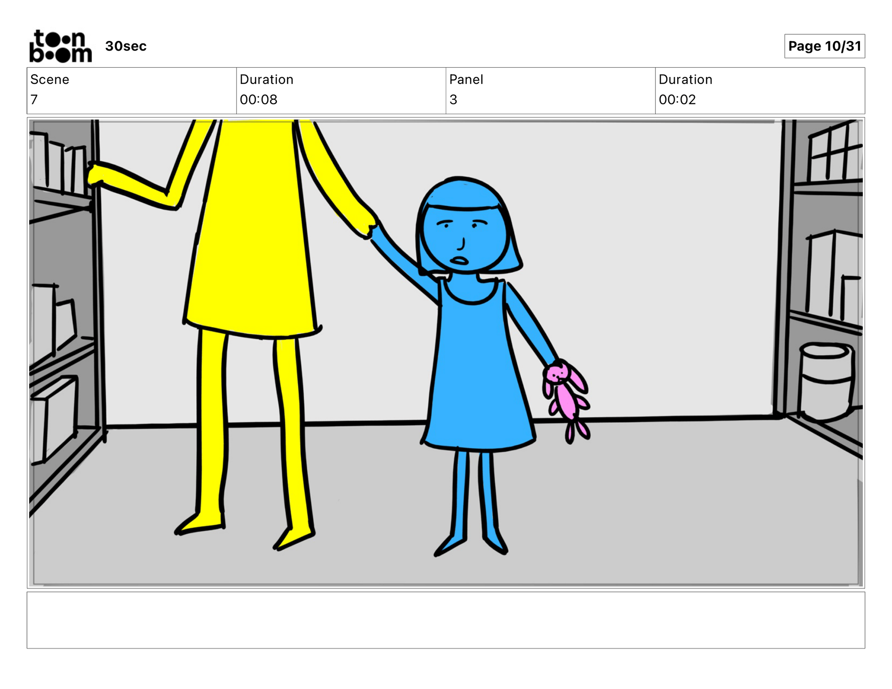
Task: Click the Toon Boom logo
Action: (60, 46)
